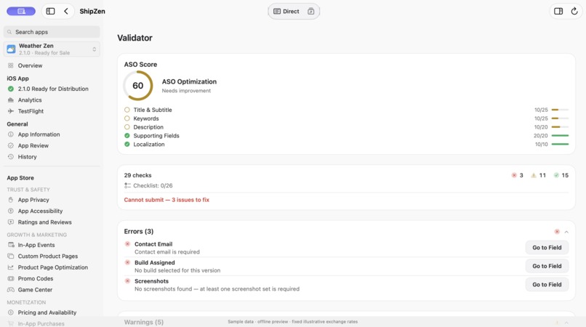Click the refresh icon in toolbar

(574, 11)
